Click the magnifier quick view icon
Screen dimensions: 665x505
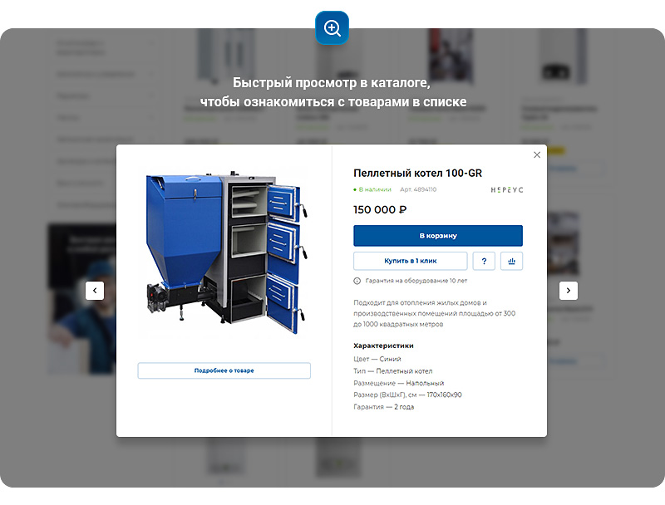tap(332, 28)
